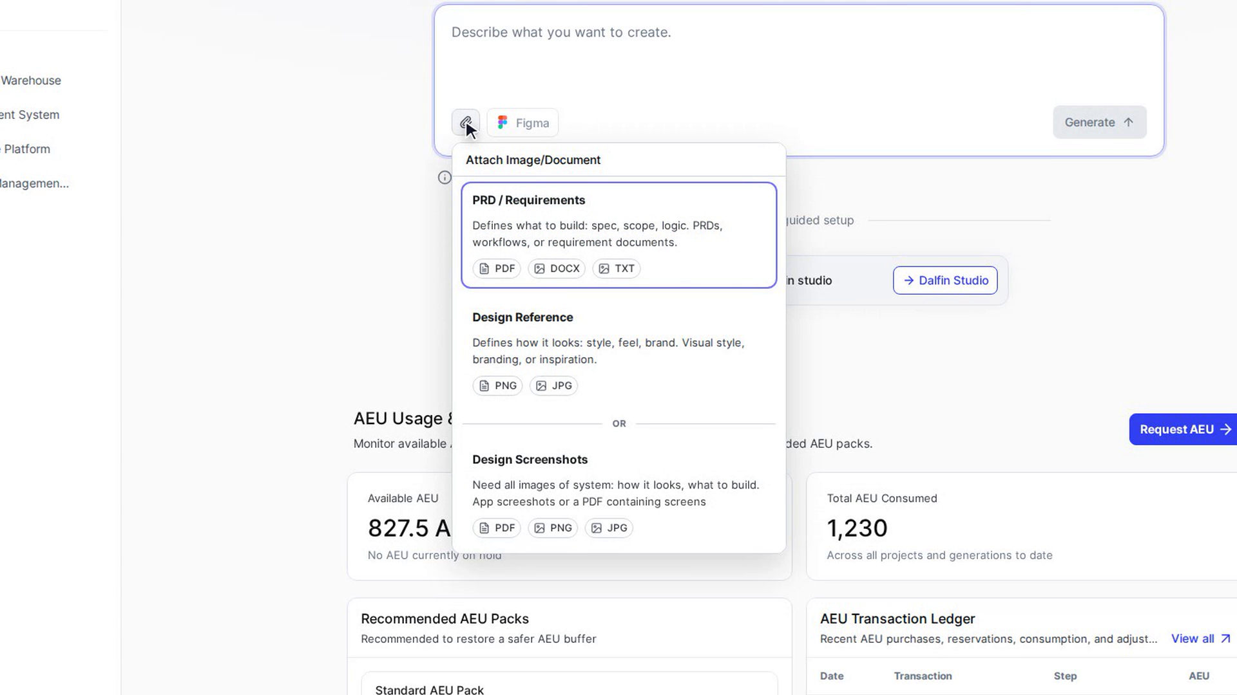Click the Step column header
The width and height of the screenshot is (1237, 695).
pyautogui.click(x=1065, y=676)
